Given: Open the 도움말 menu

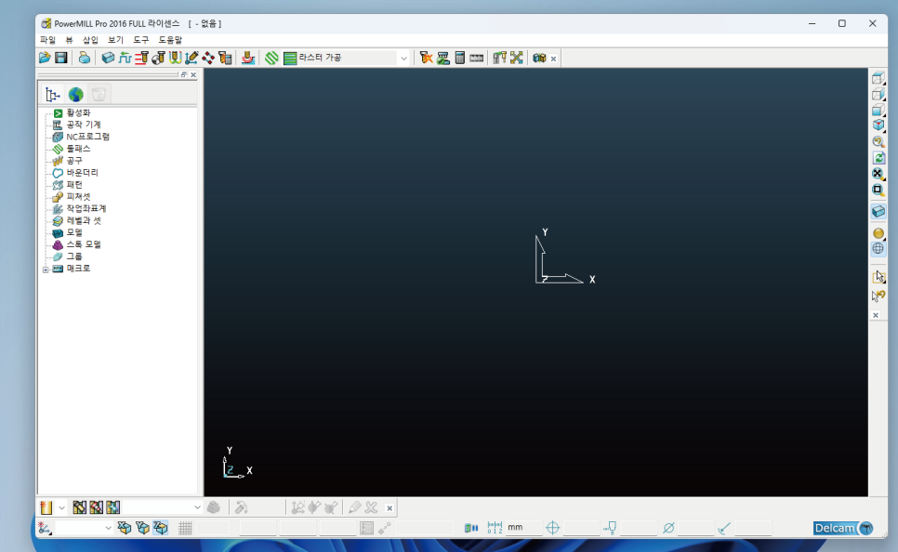Looking at the screenshot, I should [170, 40].
